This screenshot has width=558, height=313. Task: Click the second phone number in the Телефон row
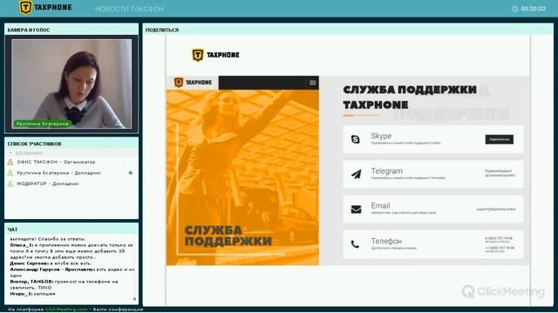point(499,248)
